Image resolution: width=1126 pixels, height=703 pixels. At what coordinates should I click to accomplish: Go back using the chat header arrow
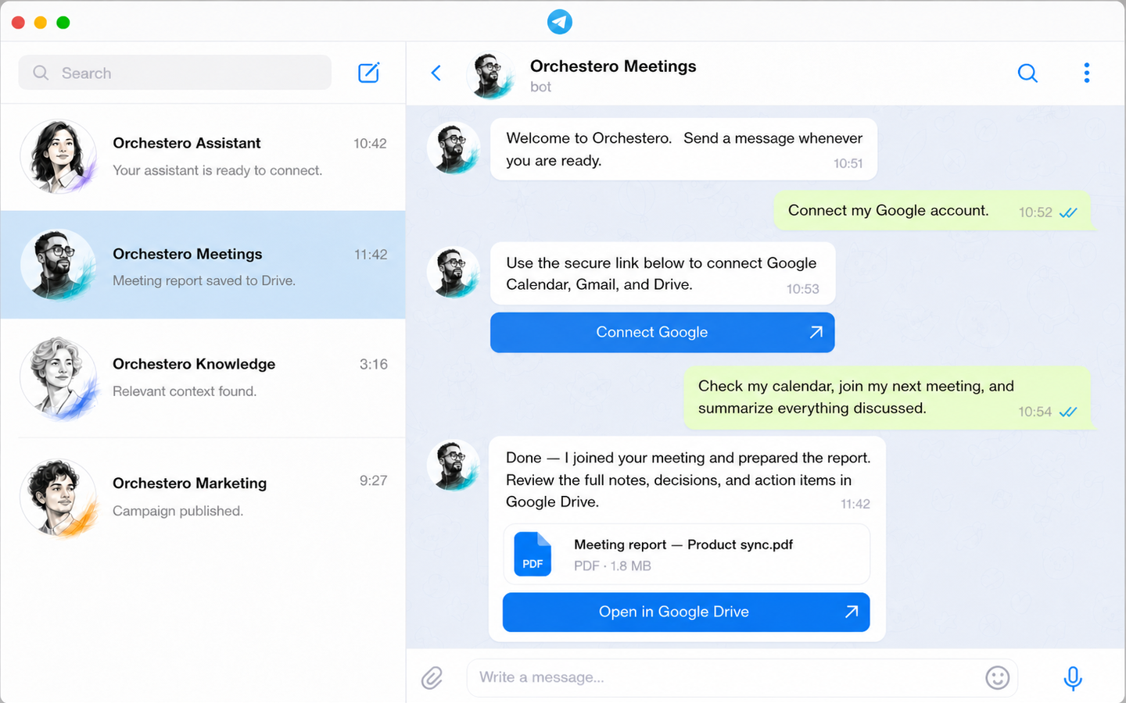tap(436, 73)
